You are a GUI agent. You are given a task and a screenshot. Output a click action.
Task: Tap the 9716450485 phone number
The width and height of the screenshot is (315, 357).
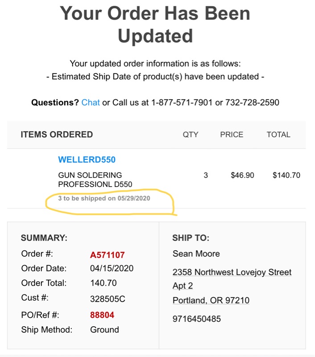click(196, 319)
